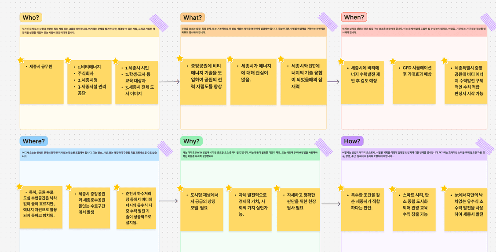Image resolution: width=496 pixels, height=252 pixels.
Task: Click the description text under When? header
Action: (x=413, y=30)
